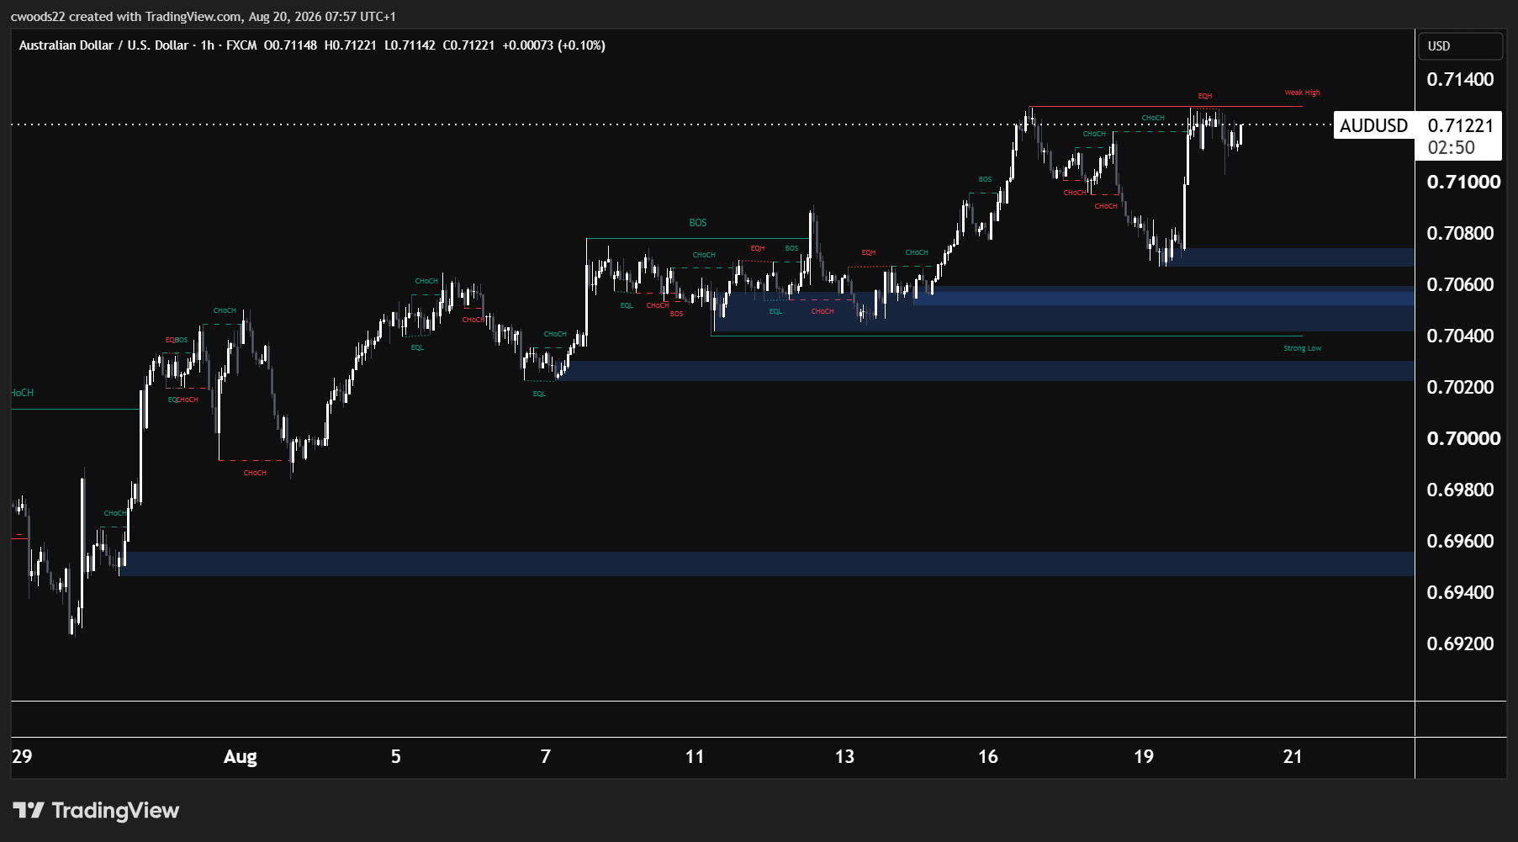Click date 19 on the time axis
The height and width of the screenshot is (842, 1518).
1143,757
